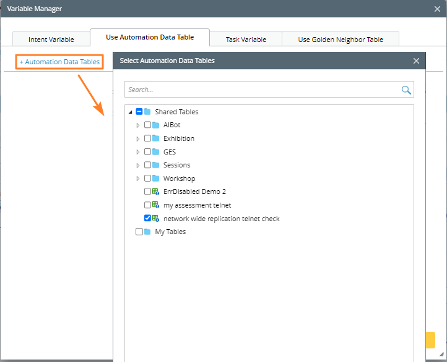Expand the GES folder node
Viewport: 447px width, 362px height.
point(138,152)
